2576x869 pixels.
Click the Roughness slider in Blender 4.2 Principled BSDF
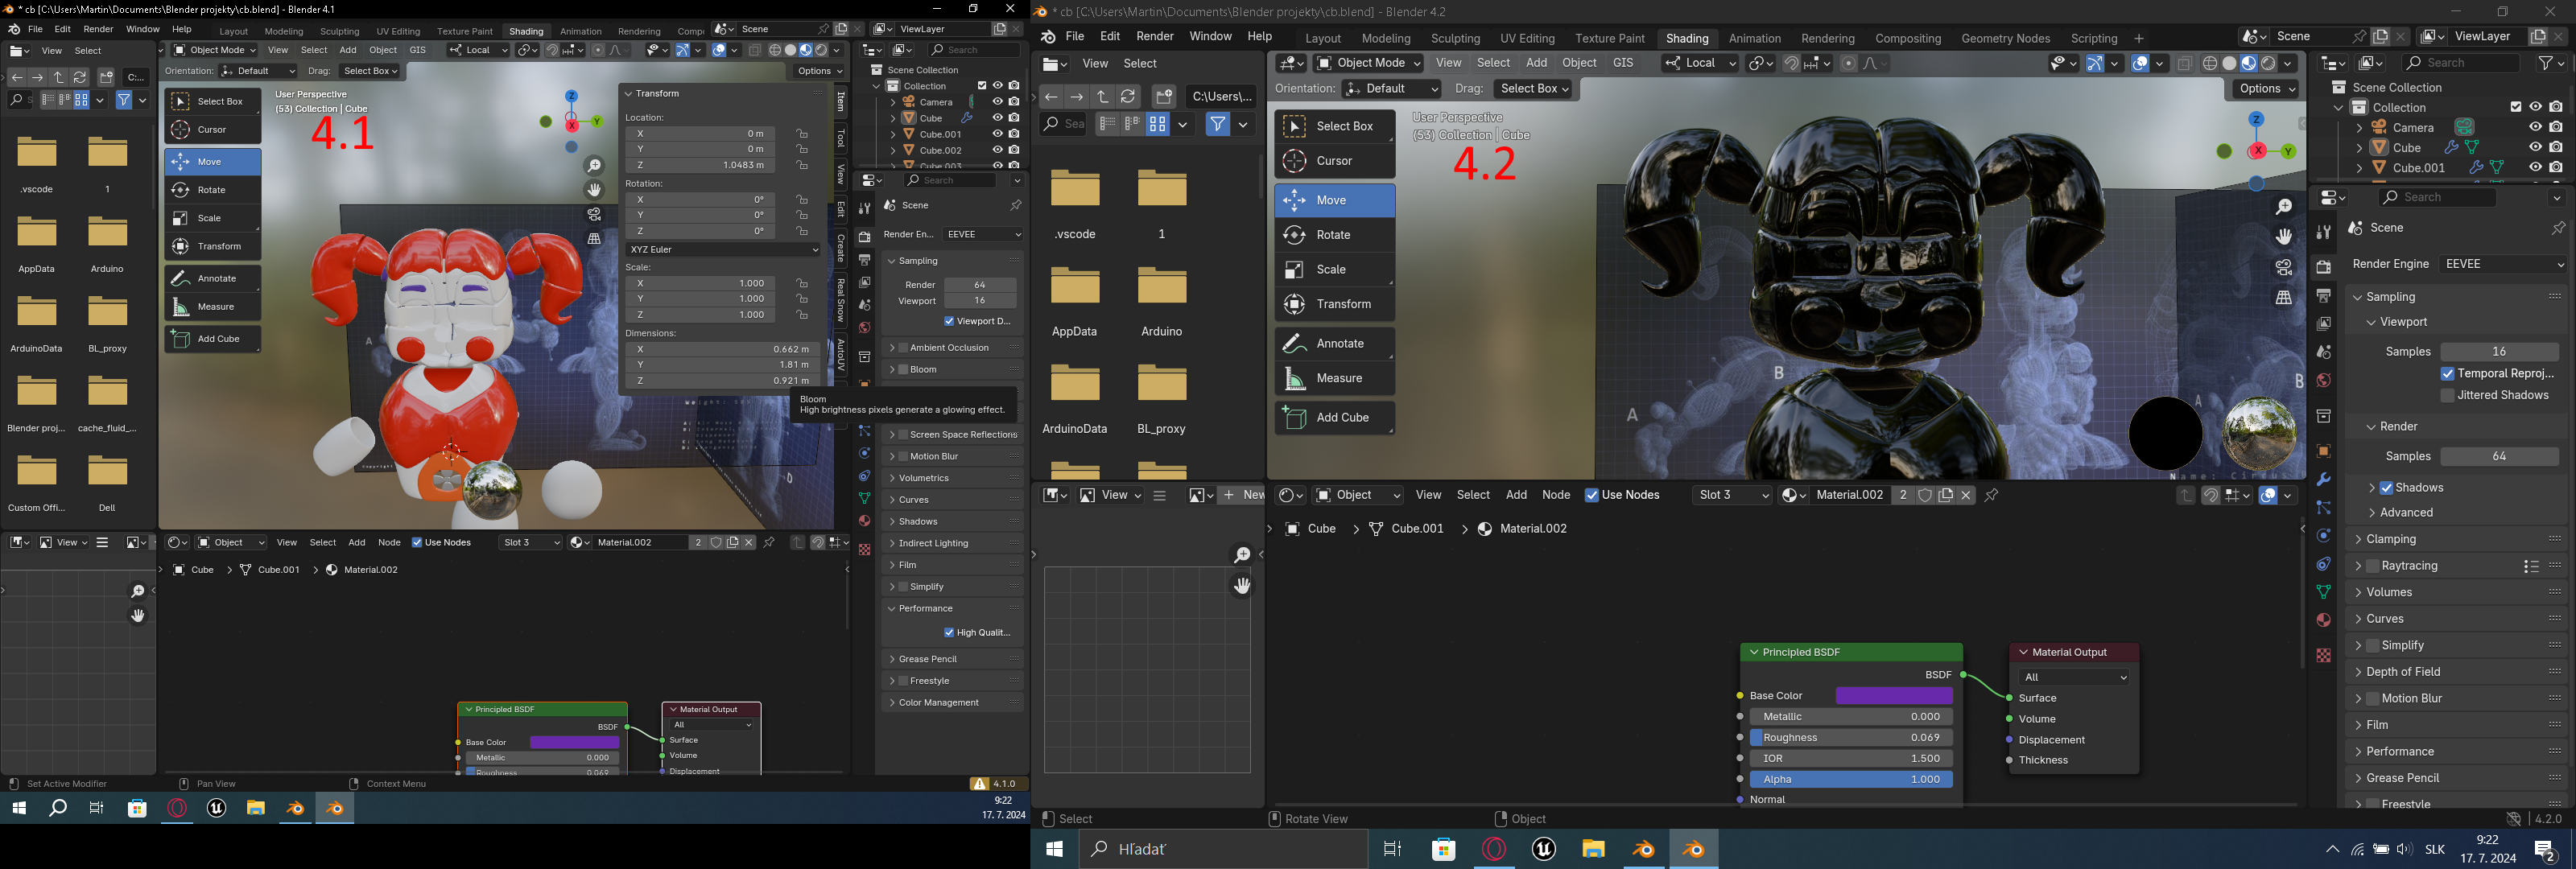point(1851,738)
